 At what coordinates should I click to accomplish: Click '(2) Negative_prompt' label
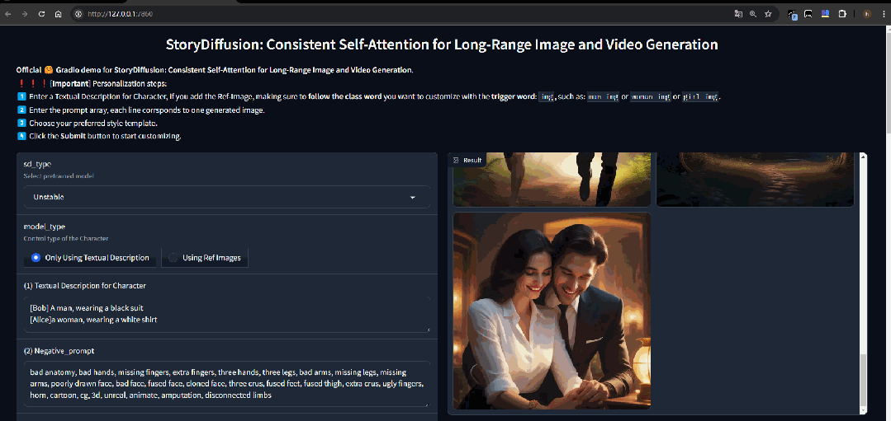pyautogui.click(x=58, y=351)
